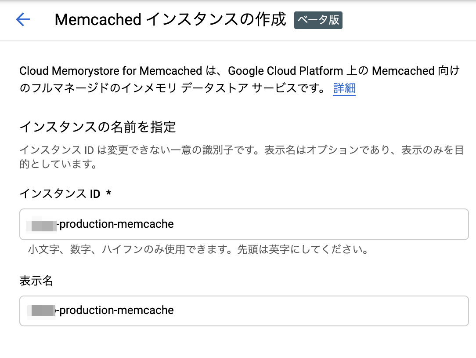This screenshot has height=358, width=476.
Task: Click the blurred prefix in 表示名 field
Action: pyautogui.click(x=42, y=311)
